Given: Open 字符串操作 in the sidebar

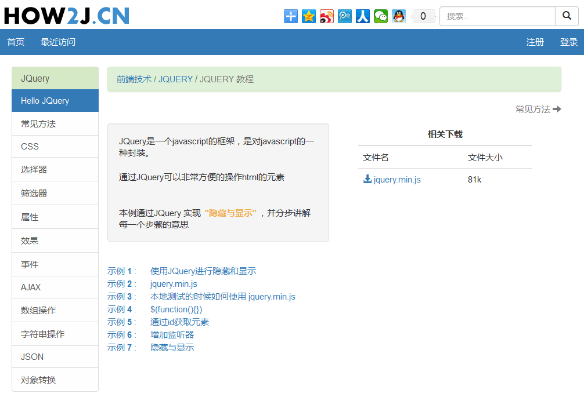Looking at the screenshot, I should (55, 334).
